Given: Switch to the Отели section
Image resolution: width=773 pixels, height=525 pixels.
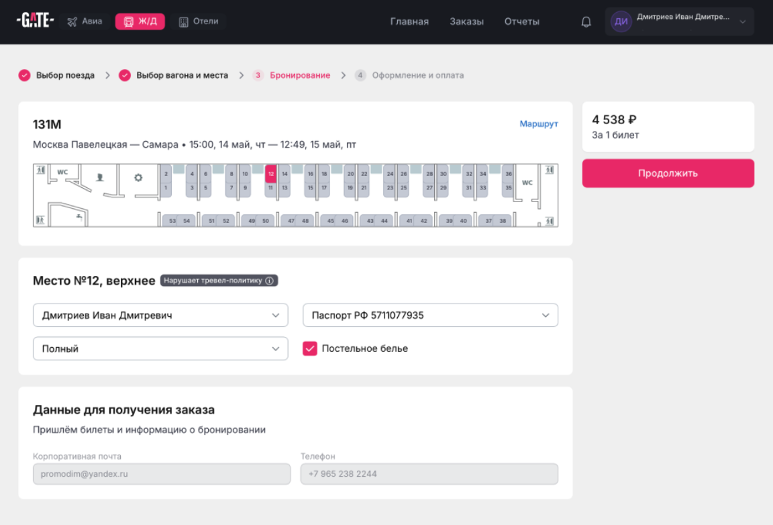Looking at the screenshot, I should [199, 21].
